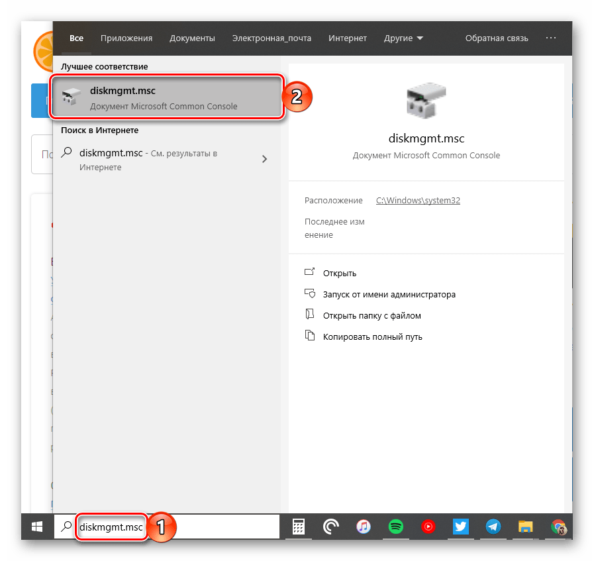Viewport: 594px width, 561px height.
Task: Select Запуск от имени администратора
Action: tap(389, 294)
